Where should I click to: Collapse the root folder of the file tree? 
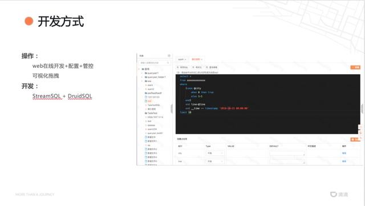pyautogui.click(x=139, y=69)
